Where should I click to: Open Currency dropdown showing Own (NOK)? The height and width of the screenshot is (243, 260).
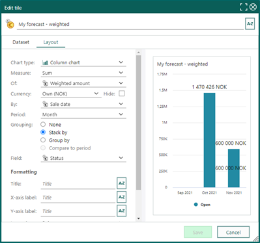(71, 94)
